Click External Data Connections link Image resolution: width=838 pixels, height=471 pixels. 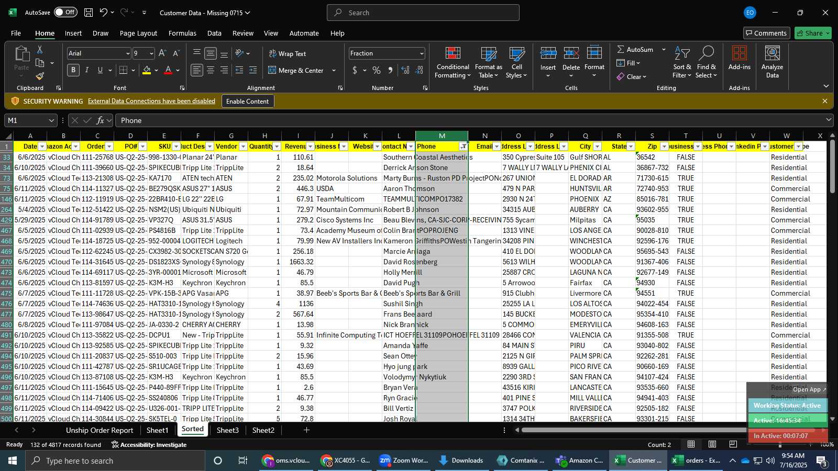click(x=151, y=101)
